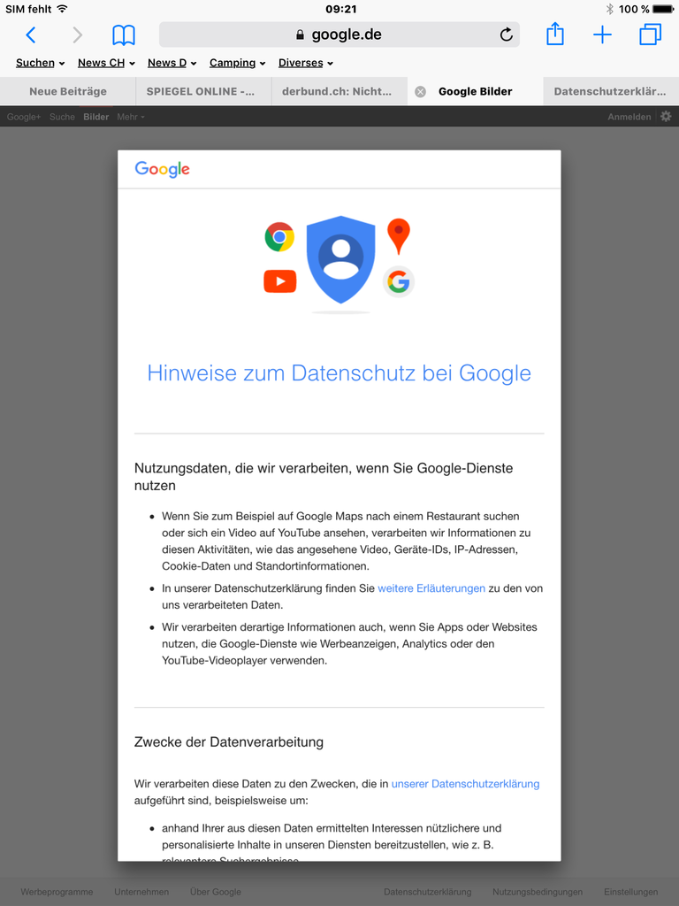
Task: Select the Google Bilder tab
Action: click(x=475, y=91)
